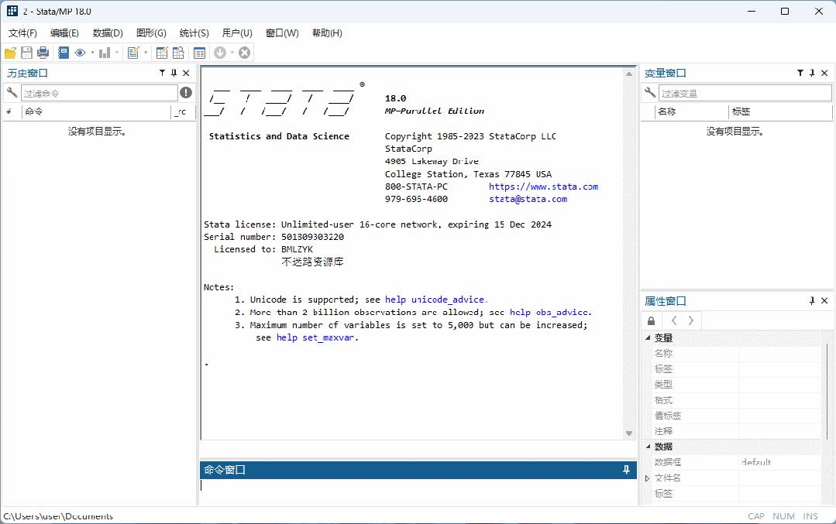Print results using the Print icon
836x524 pixels.
(x=44, y=53)
